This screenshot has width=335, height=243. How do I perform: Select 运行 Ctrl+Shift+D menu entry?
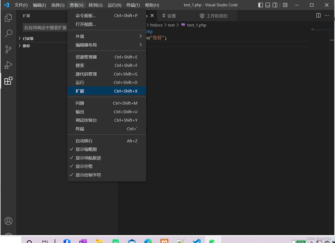click(x=107, y=83)
